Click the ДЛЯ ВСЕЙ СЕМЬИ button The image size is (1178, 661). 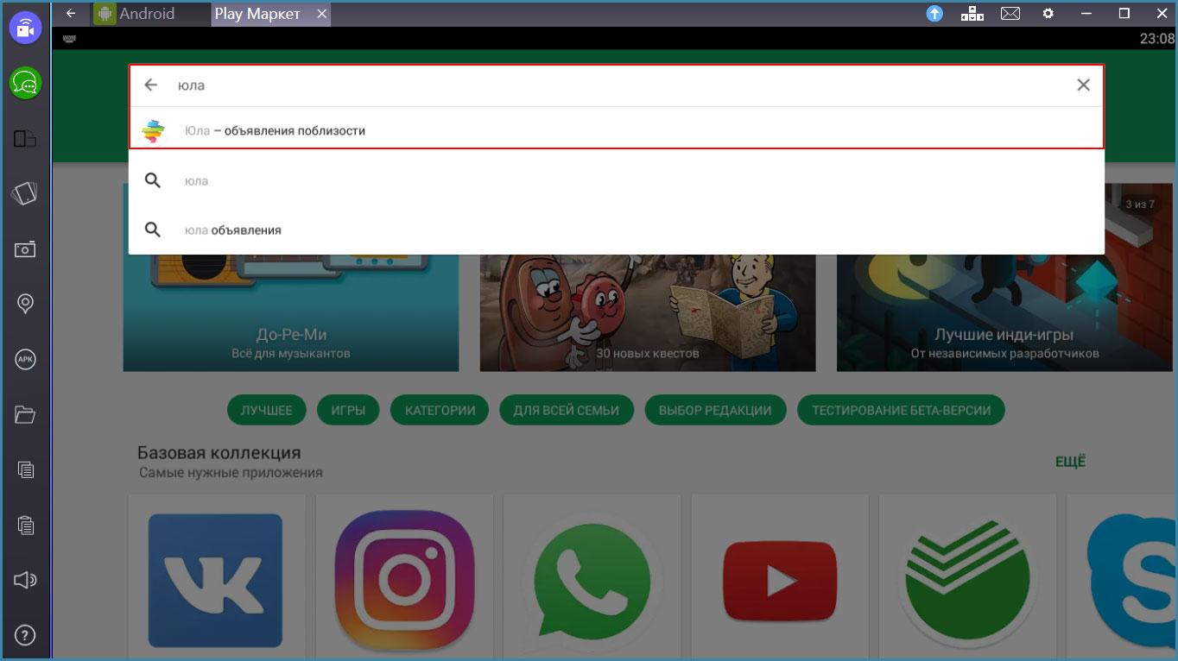click(x=566, y=410)
